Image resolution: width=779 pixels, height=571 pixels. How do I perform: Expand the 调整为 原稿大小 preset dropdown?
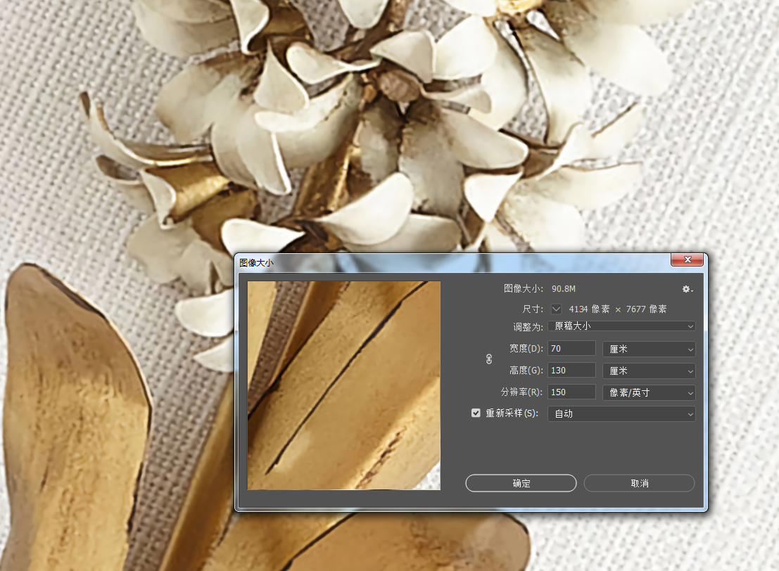[621, 326]
